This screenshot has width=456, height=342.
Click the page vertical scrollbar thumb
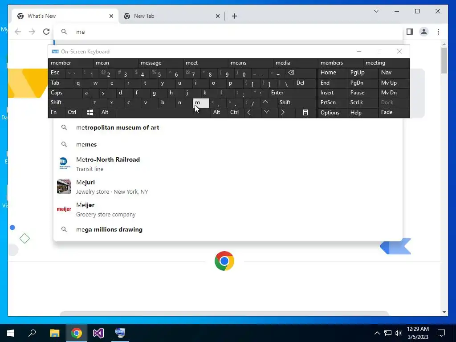tap(444, 61)
